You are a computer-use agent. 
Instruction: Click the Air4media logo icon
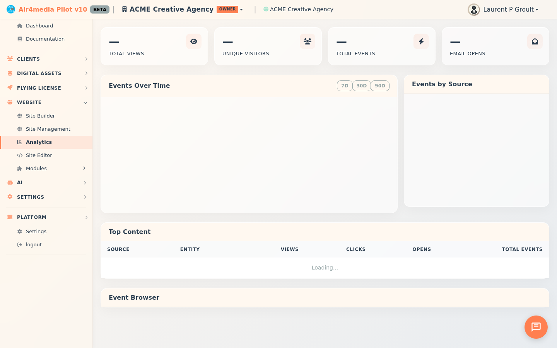(x=10, y=9)
